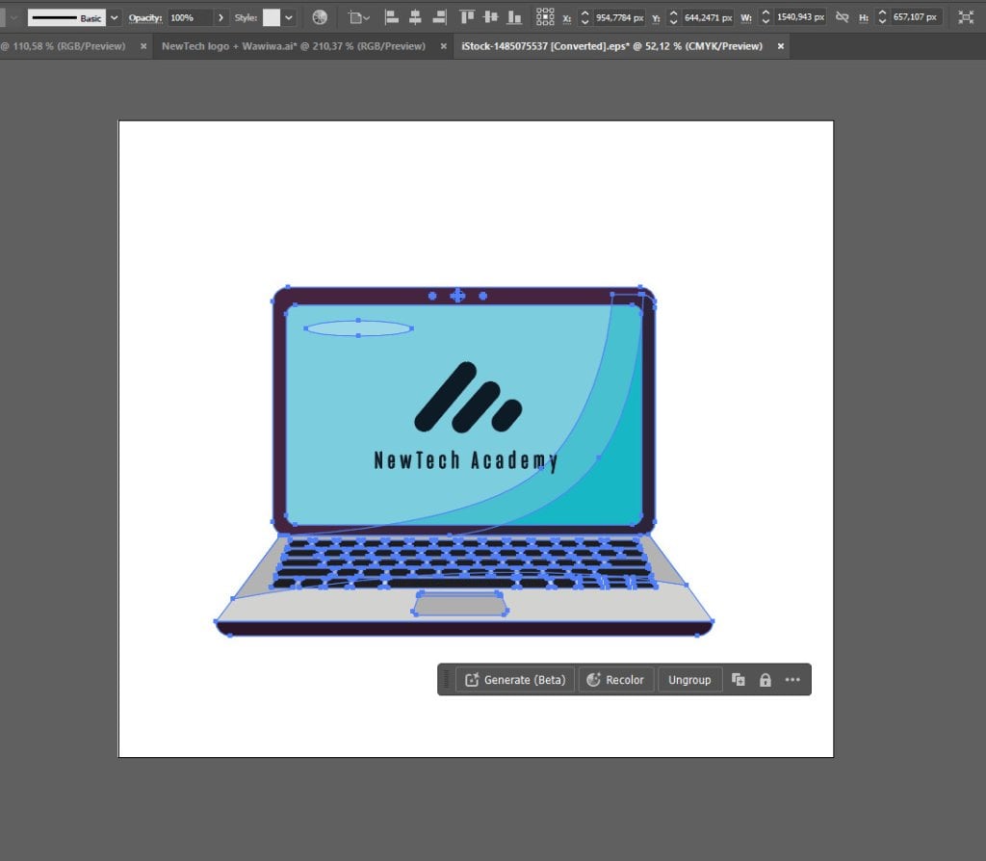Close the NewTech logo + Wawiwa.ai tab
This screenshot has width=986, height=861.
443,46
